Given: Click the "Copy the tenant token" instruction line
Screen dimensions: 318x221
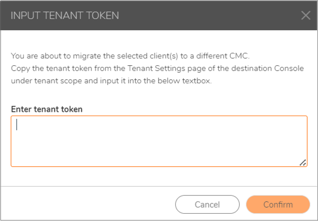Looking at the screenshot, I should click(x=157, y=68).
